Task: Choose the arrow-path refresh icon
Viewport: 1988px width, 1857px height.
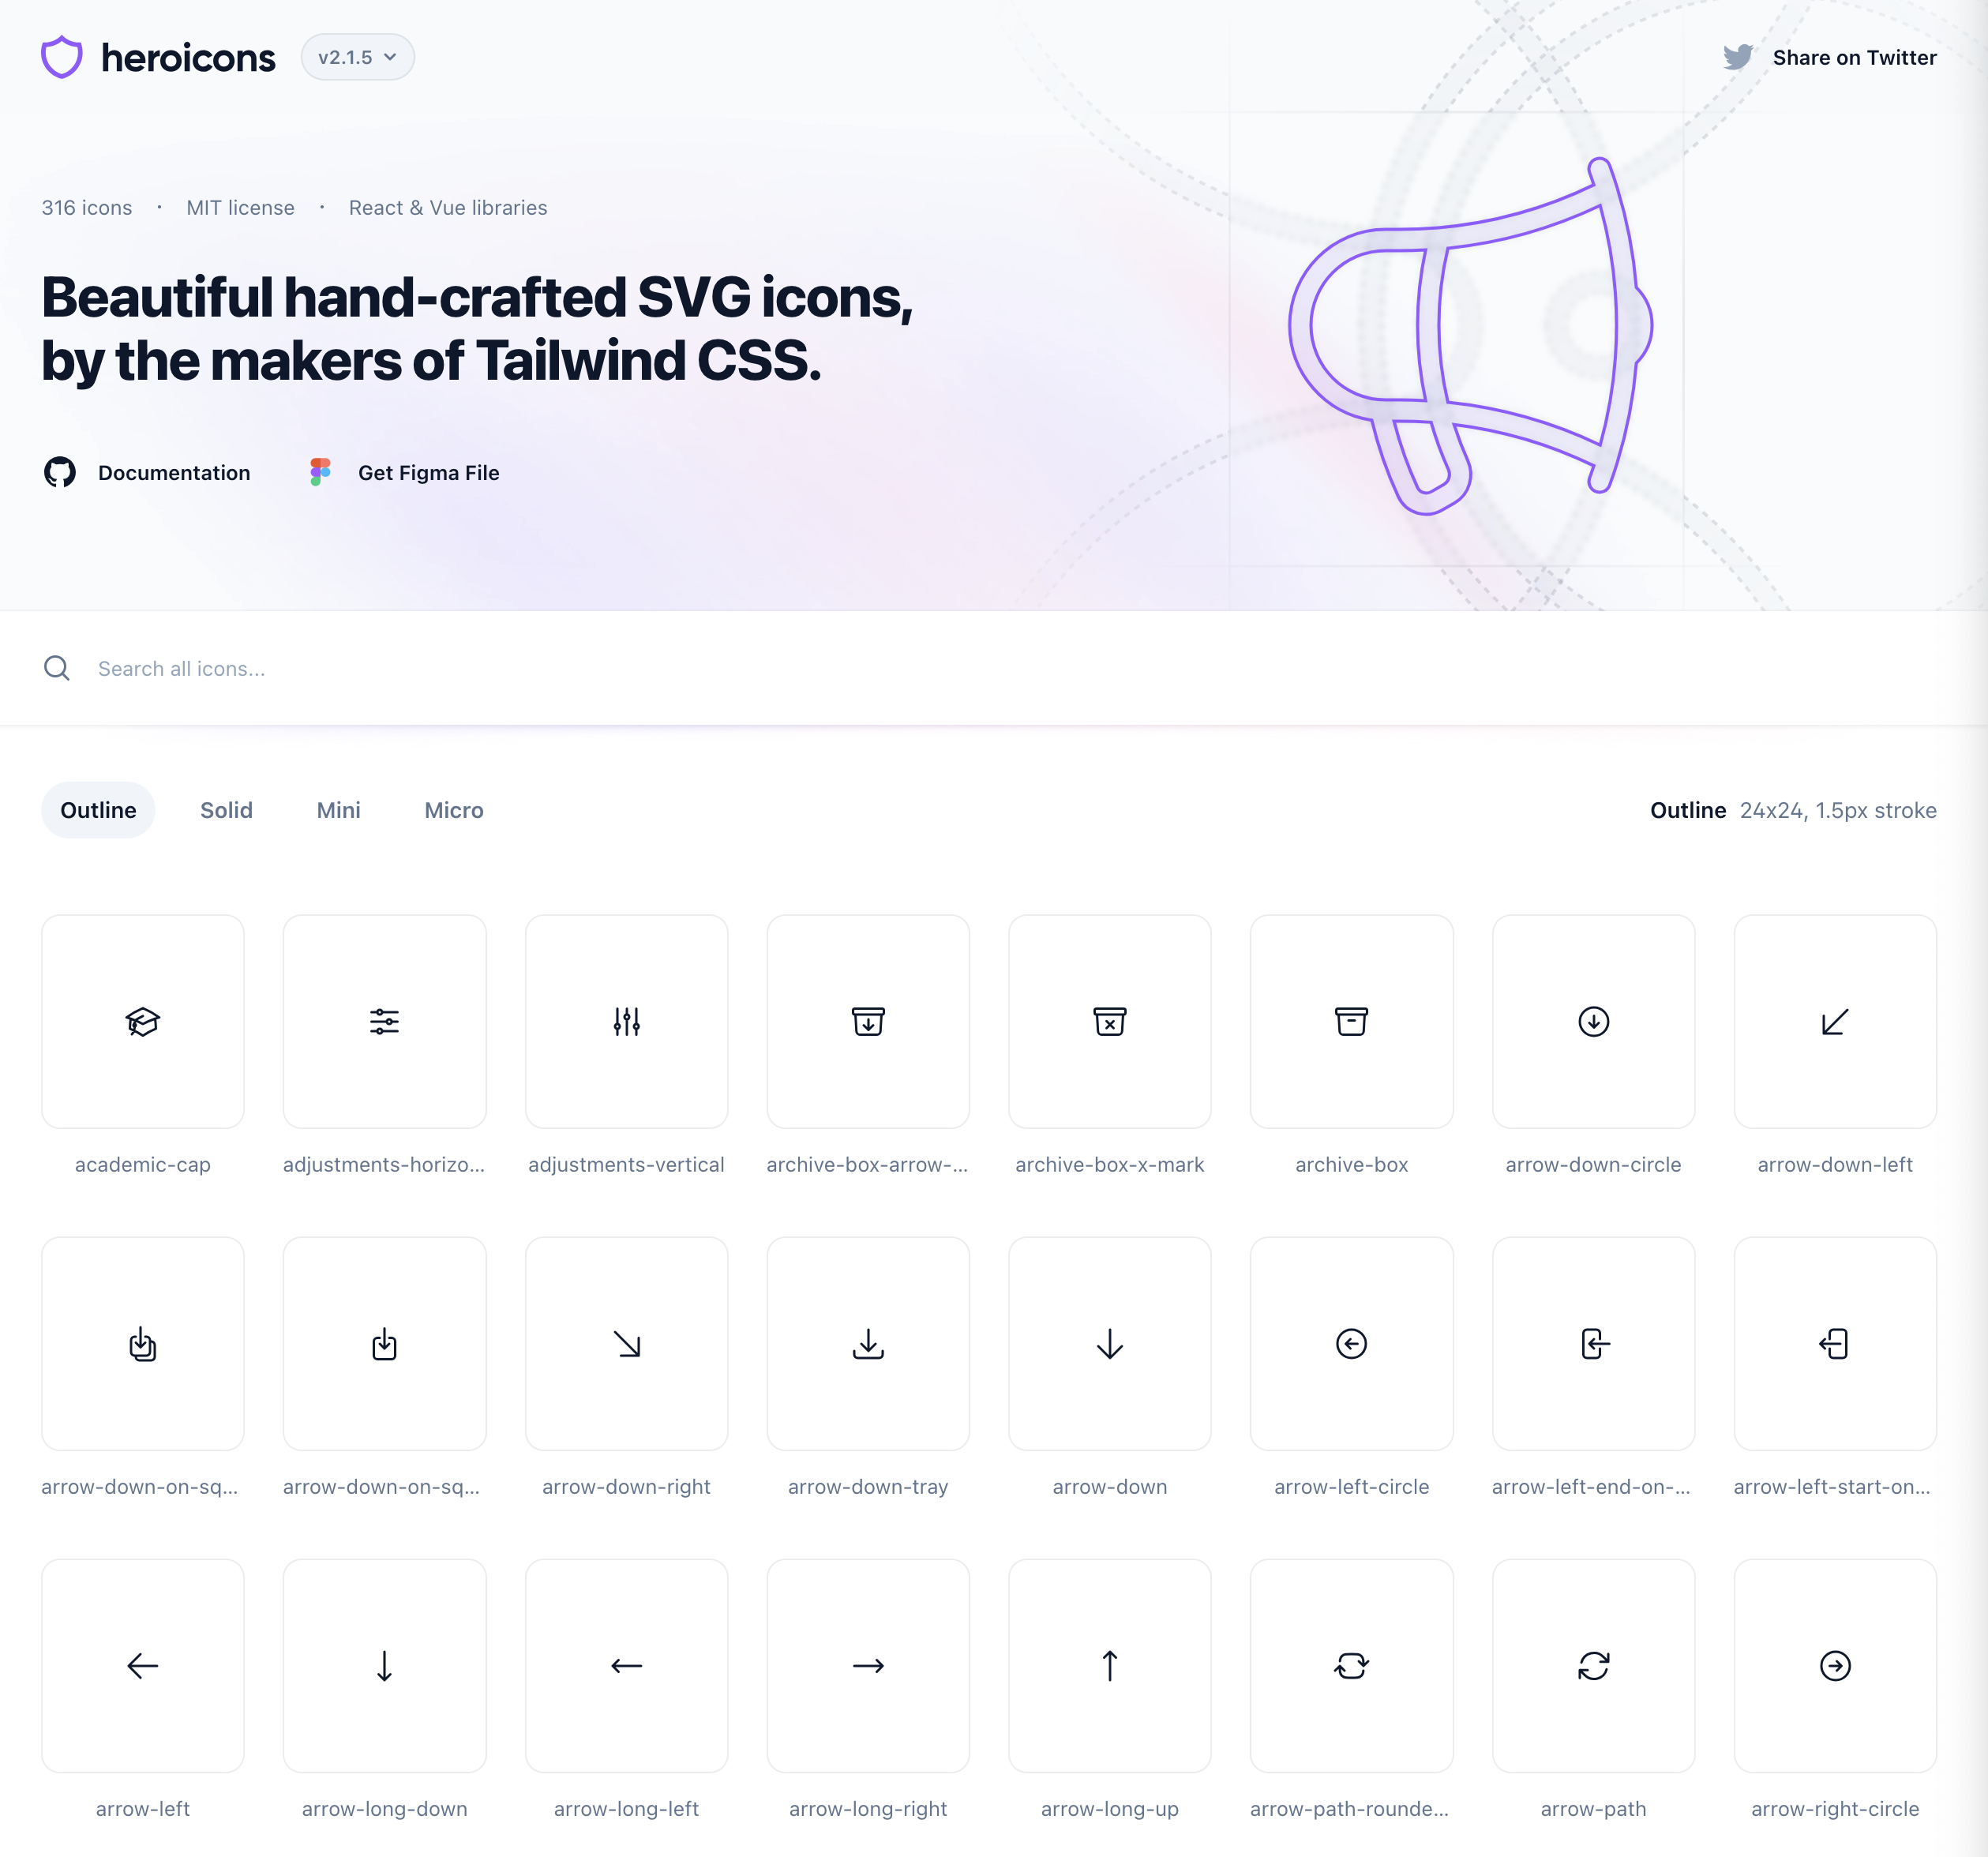Action: click(x=1593, y=1665)
